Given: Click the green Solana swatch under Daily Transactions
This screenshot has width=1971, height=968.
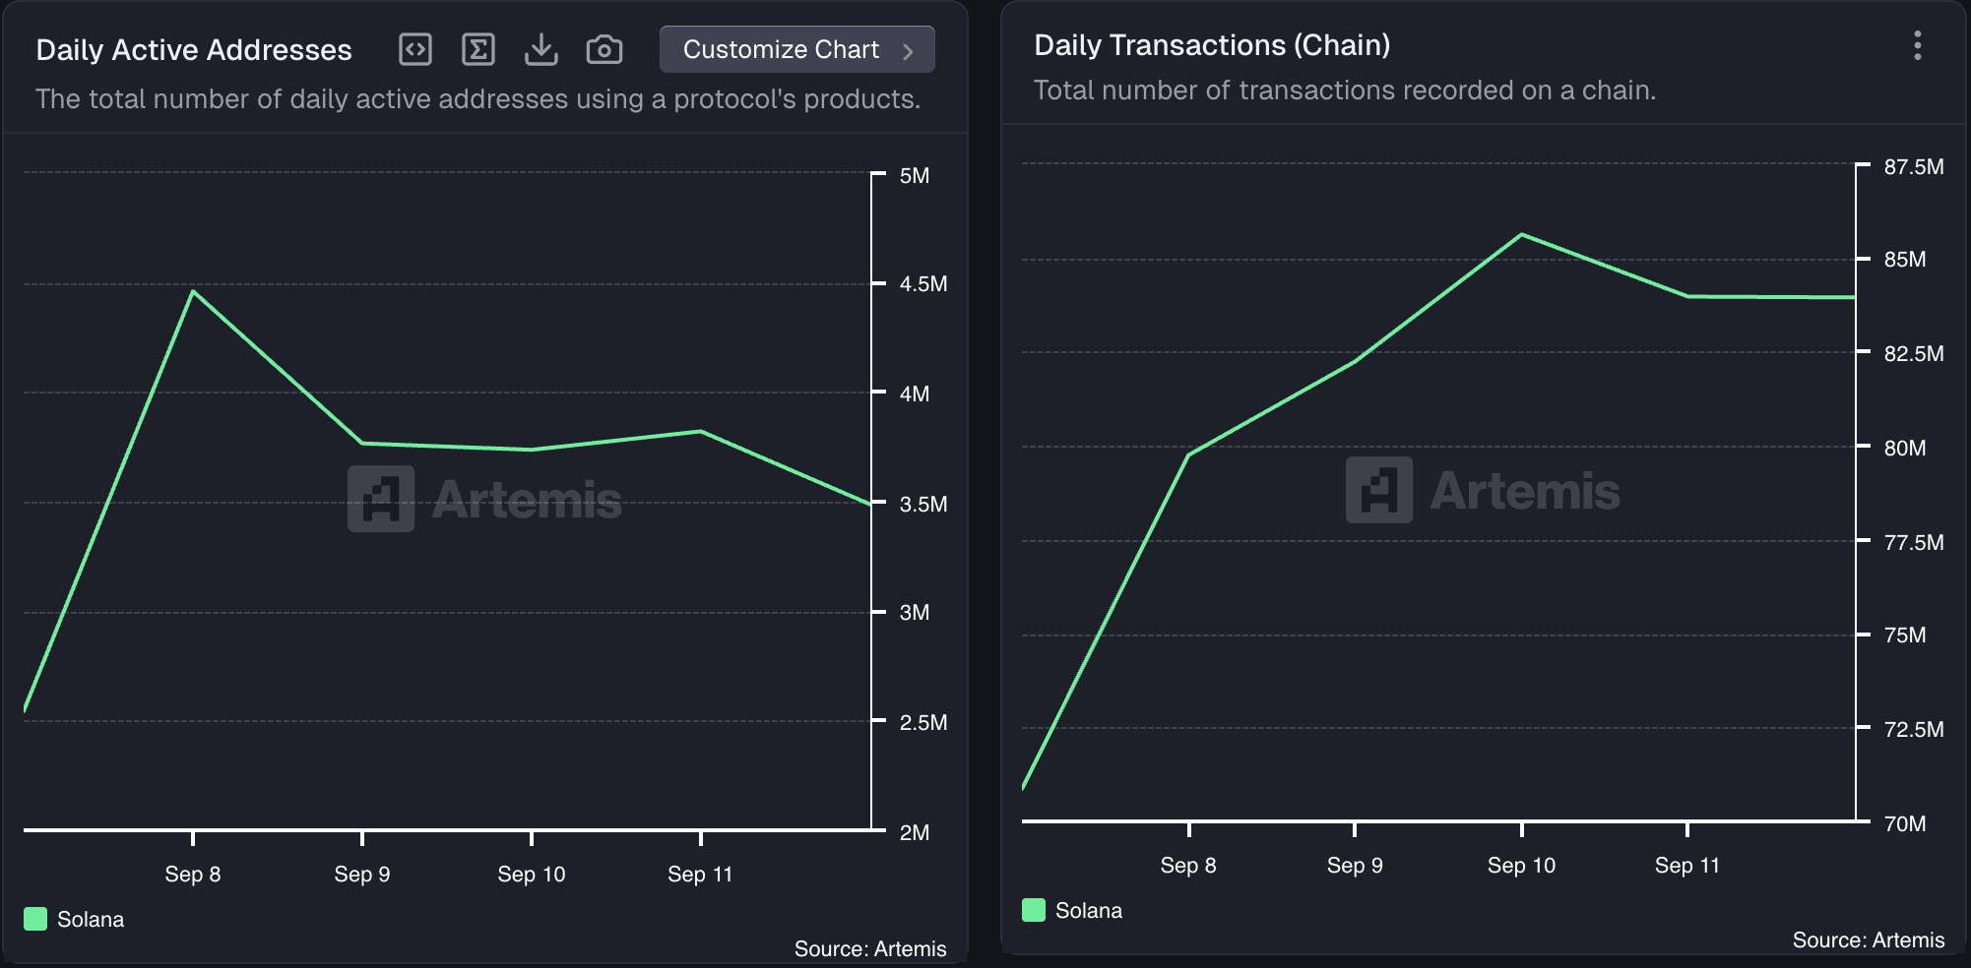Looking at the screenshot, I should 1034,910.
